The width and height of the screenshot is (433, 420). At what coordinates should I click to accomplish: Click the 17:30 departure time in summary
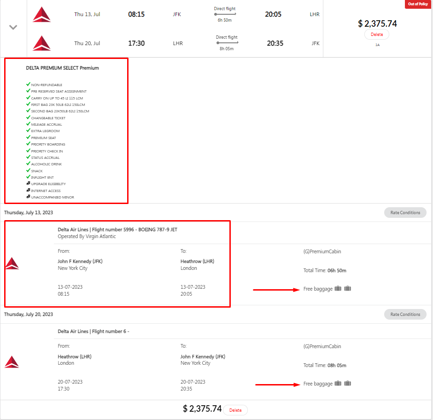(x=136, y=43)
